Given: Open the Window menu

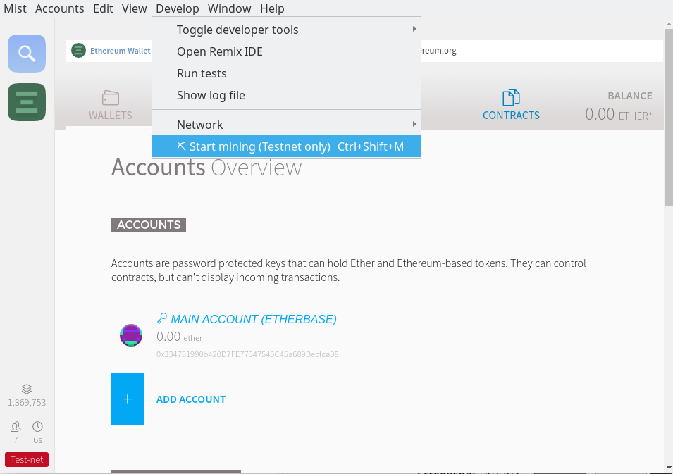Looking at the screenshot, I should coord(230,8).
